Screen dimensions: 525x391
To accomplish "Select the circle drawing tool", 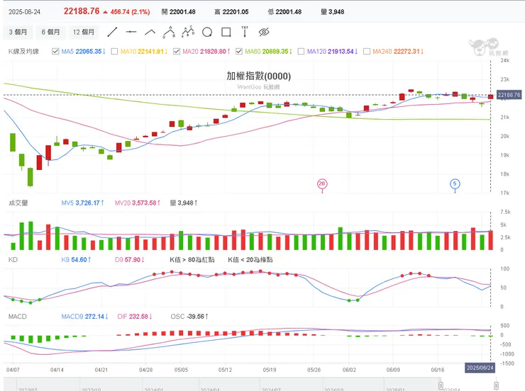I will click(x=207, y=32).
